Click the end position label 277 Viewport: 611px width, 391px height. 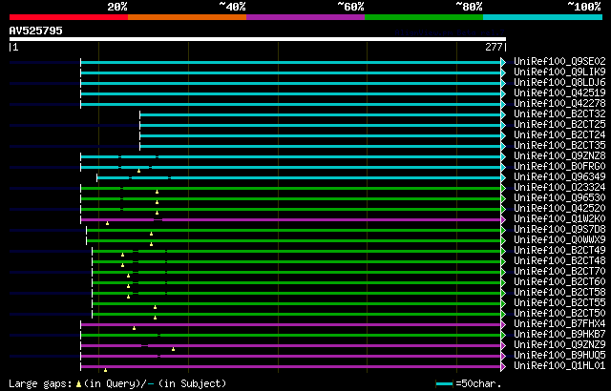[494, 47]
